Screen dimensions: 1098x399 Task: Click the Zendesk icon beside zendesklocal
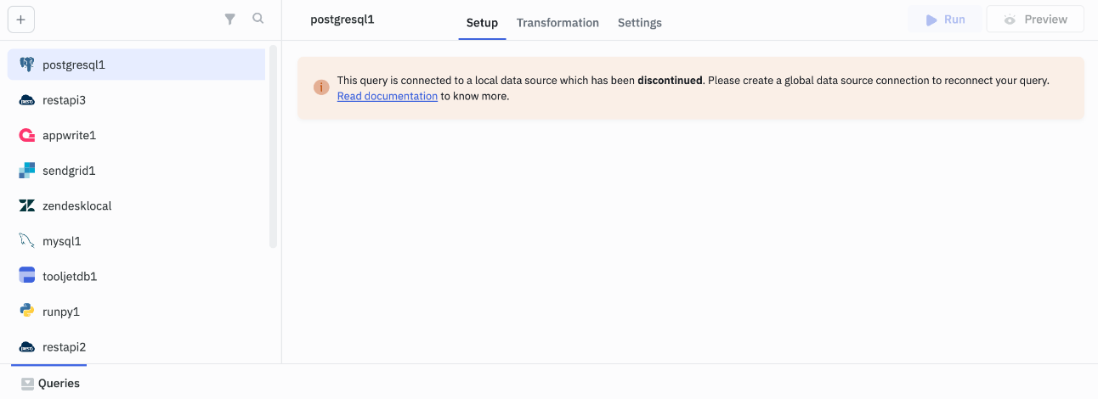(26, 205)
